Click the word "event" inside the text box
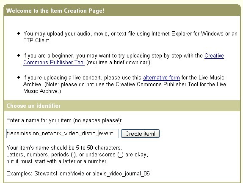Screen dimensions: 243x183 click(x=106, y=134)
